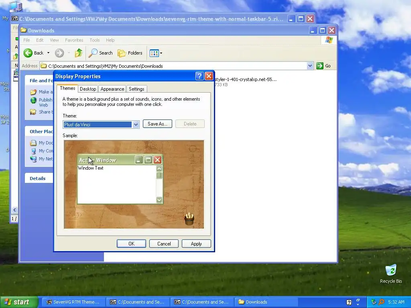Open the View menu in Downloads

54,40
